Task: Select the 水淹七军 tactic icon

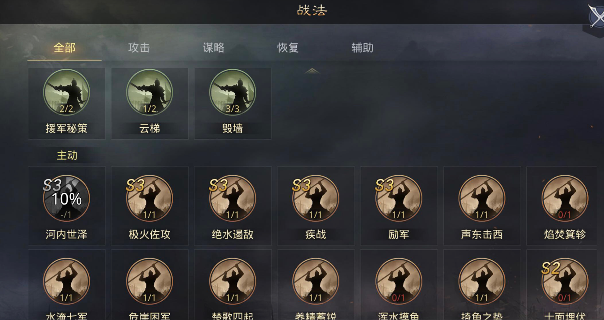Action: click(66, 281)
